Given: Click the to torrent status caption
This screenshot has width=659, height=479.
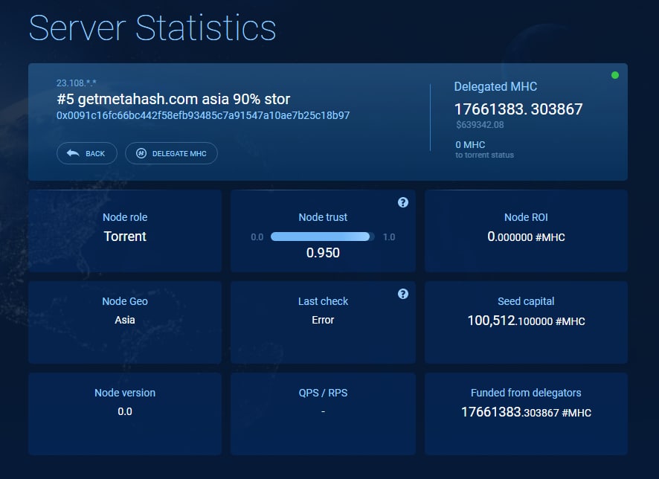Looking at the screenshot, I should click(485, 155).
